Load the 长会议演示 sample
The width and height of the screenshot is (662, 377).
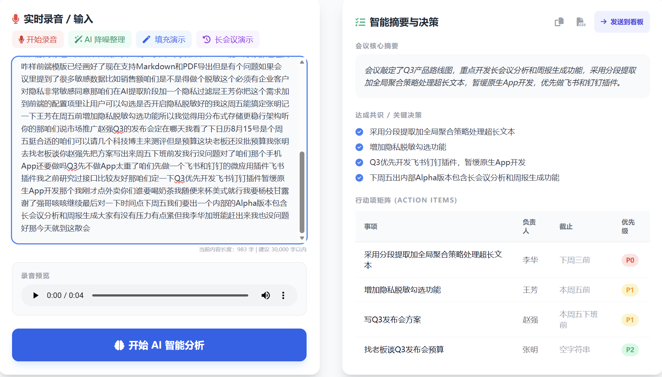[228, 39]
